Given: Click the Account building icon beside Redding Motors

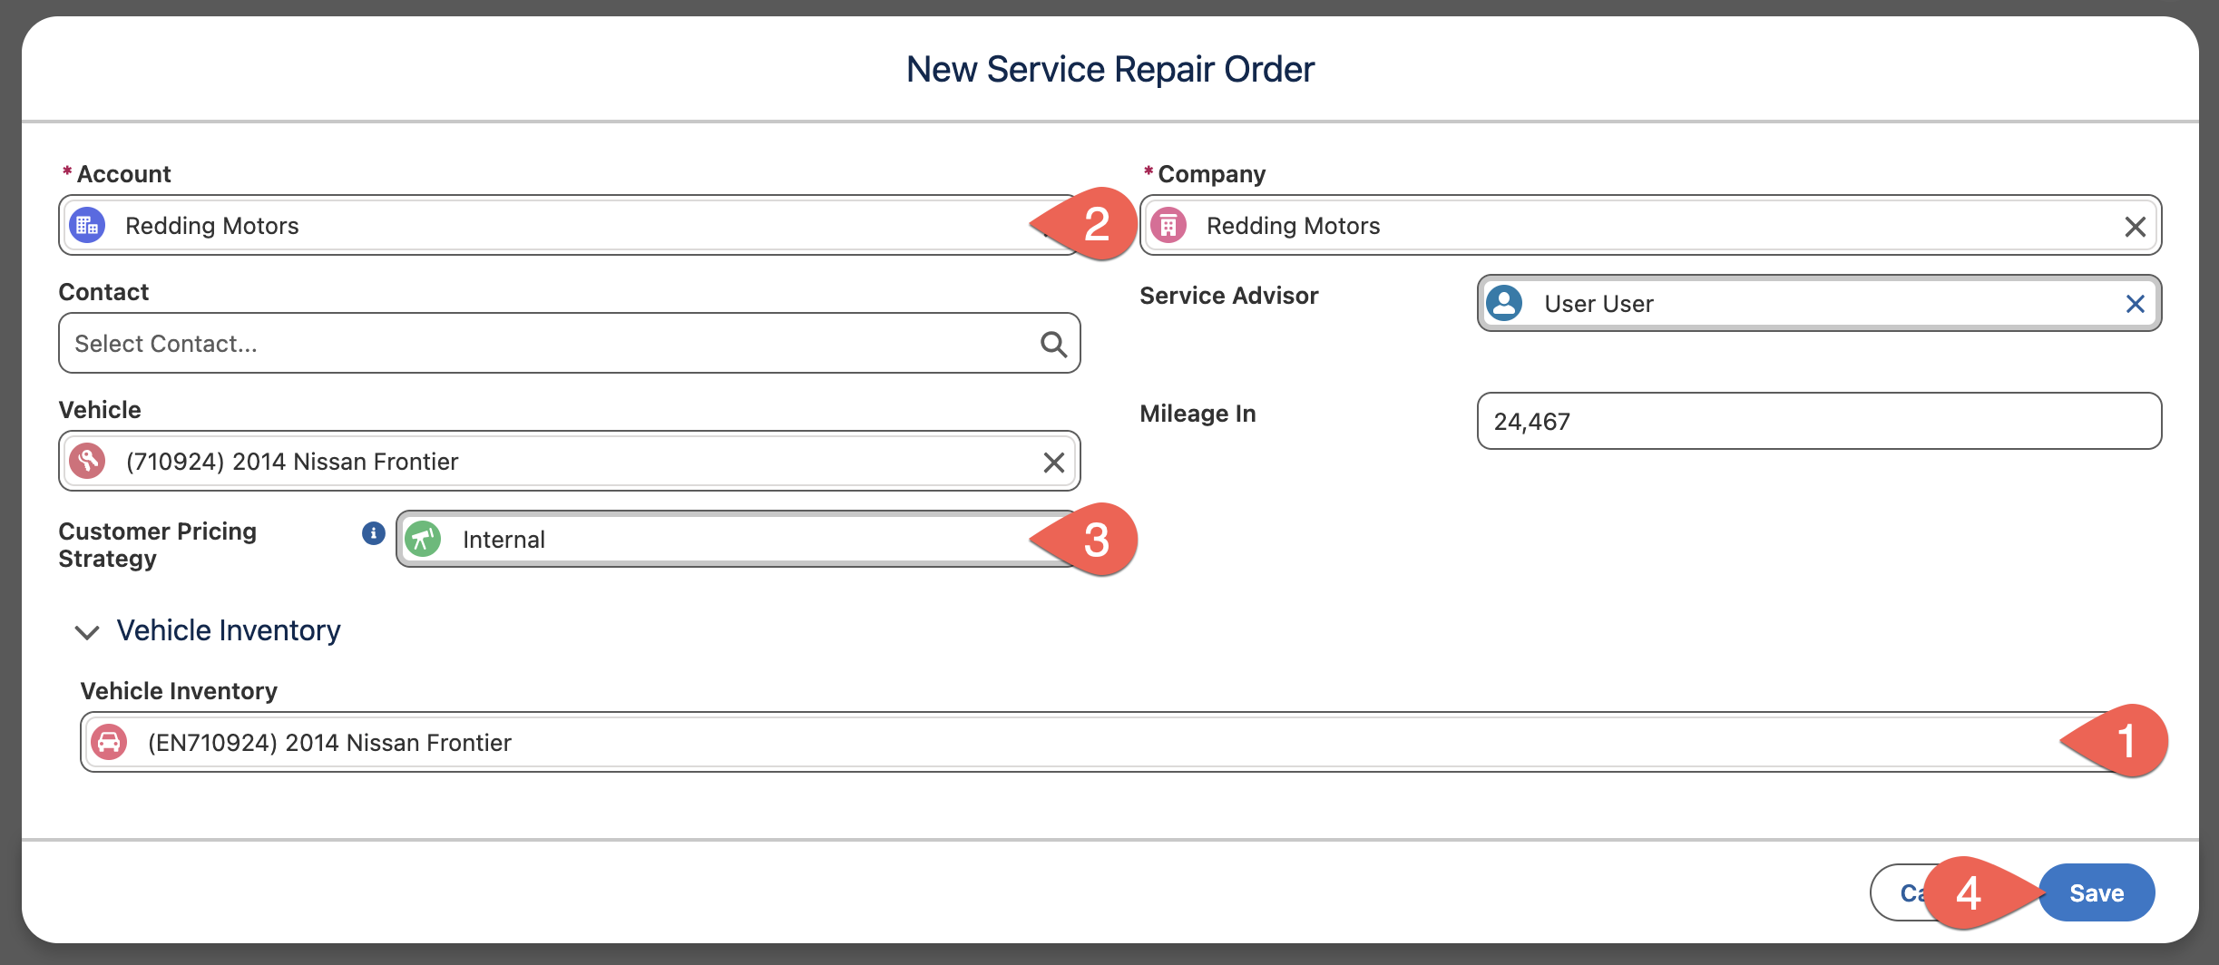Looking at the screenshot, I should coord(87,225).
